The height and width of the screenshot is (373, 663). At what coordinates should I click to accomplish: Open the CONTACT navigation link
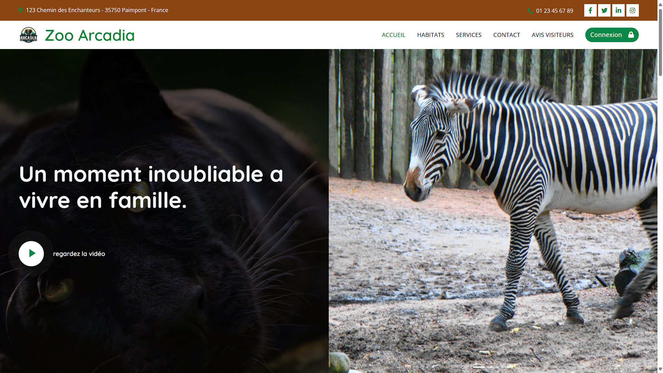tap(507, 35)
